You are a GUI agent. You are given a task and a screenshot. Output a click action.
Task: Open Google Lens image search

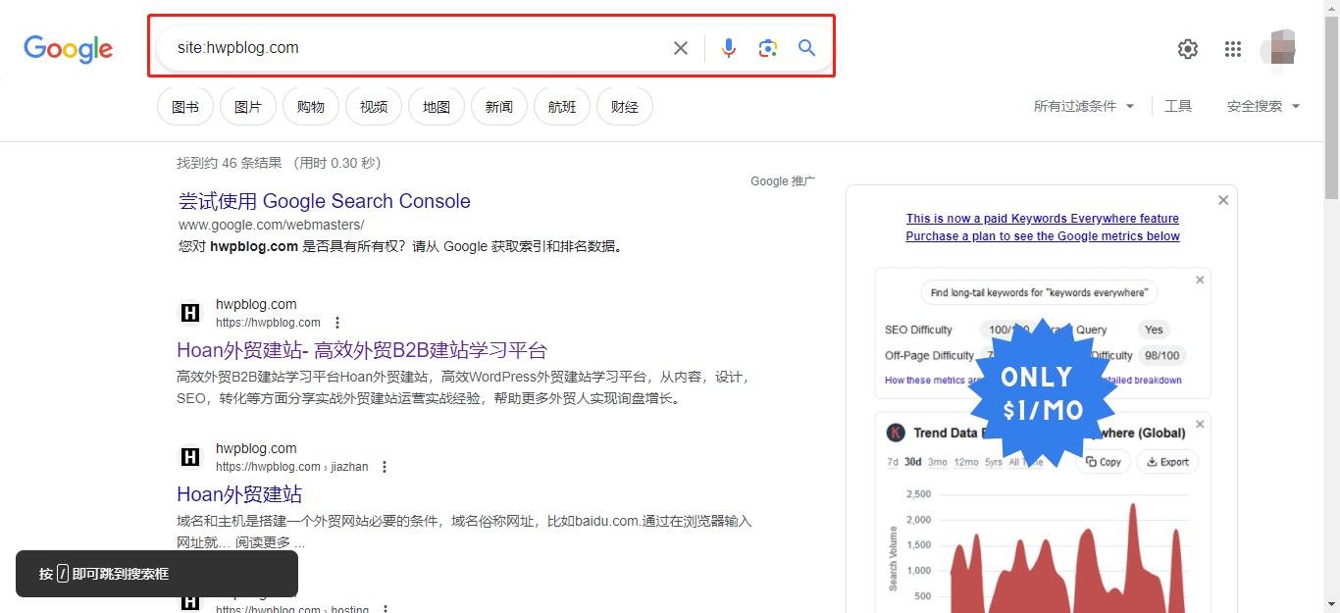(768, 48)
